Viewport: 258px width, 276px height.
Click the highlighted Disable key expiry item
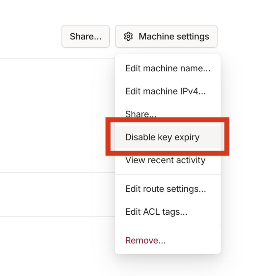(163, 137)
